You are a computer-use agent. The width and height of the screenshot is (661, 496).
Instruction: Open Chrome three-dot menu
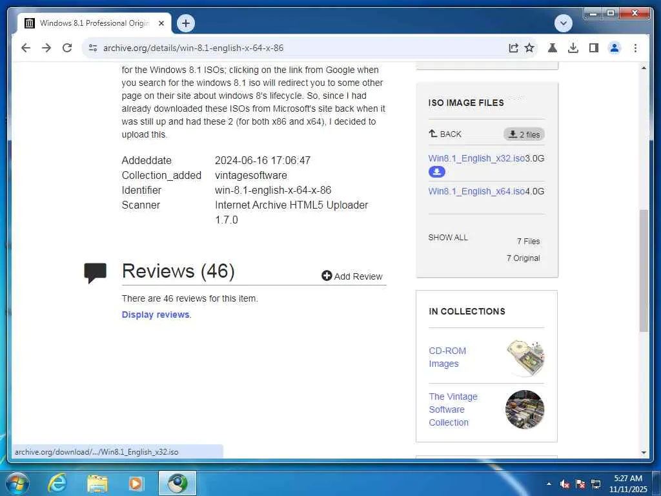point(635,48)
